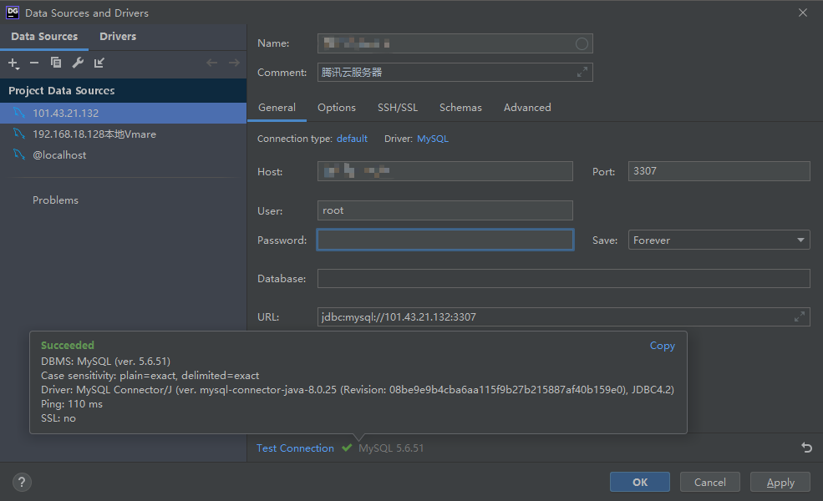Open Connection type default dropdown link
This screenshot has height=501, width=823.
[x=352, y=139]
